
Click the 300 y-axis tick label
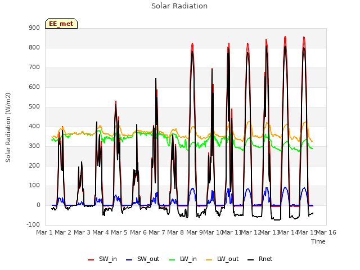(34, 146)
